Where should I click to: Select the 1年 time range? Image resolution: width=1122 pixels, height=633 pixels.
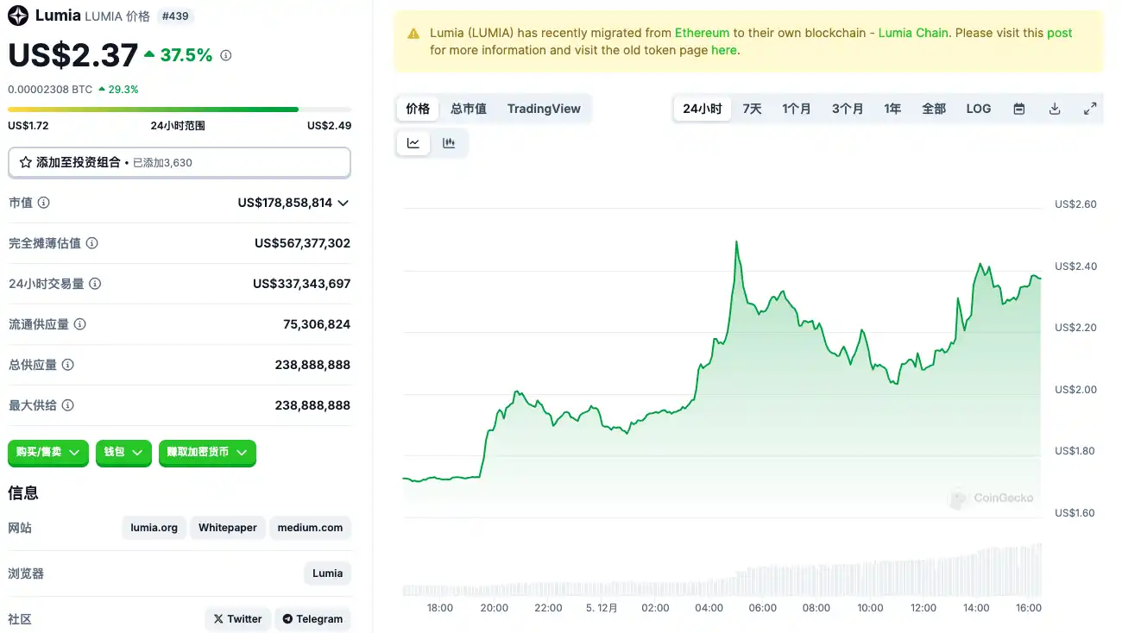coord(892,109)
